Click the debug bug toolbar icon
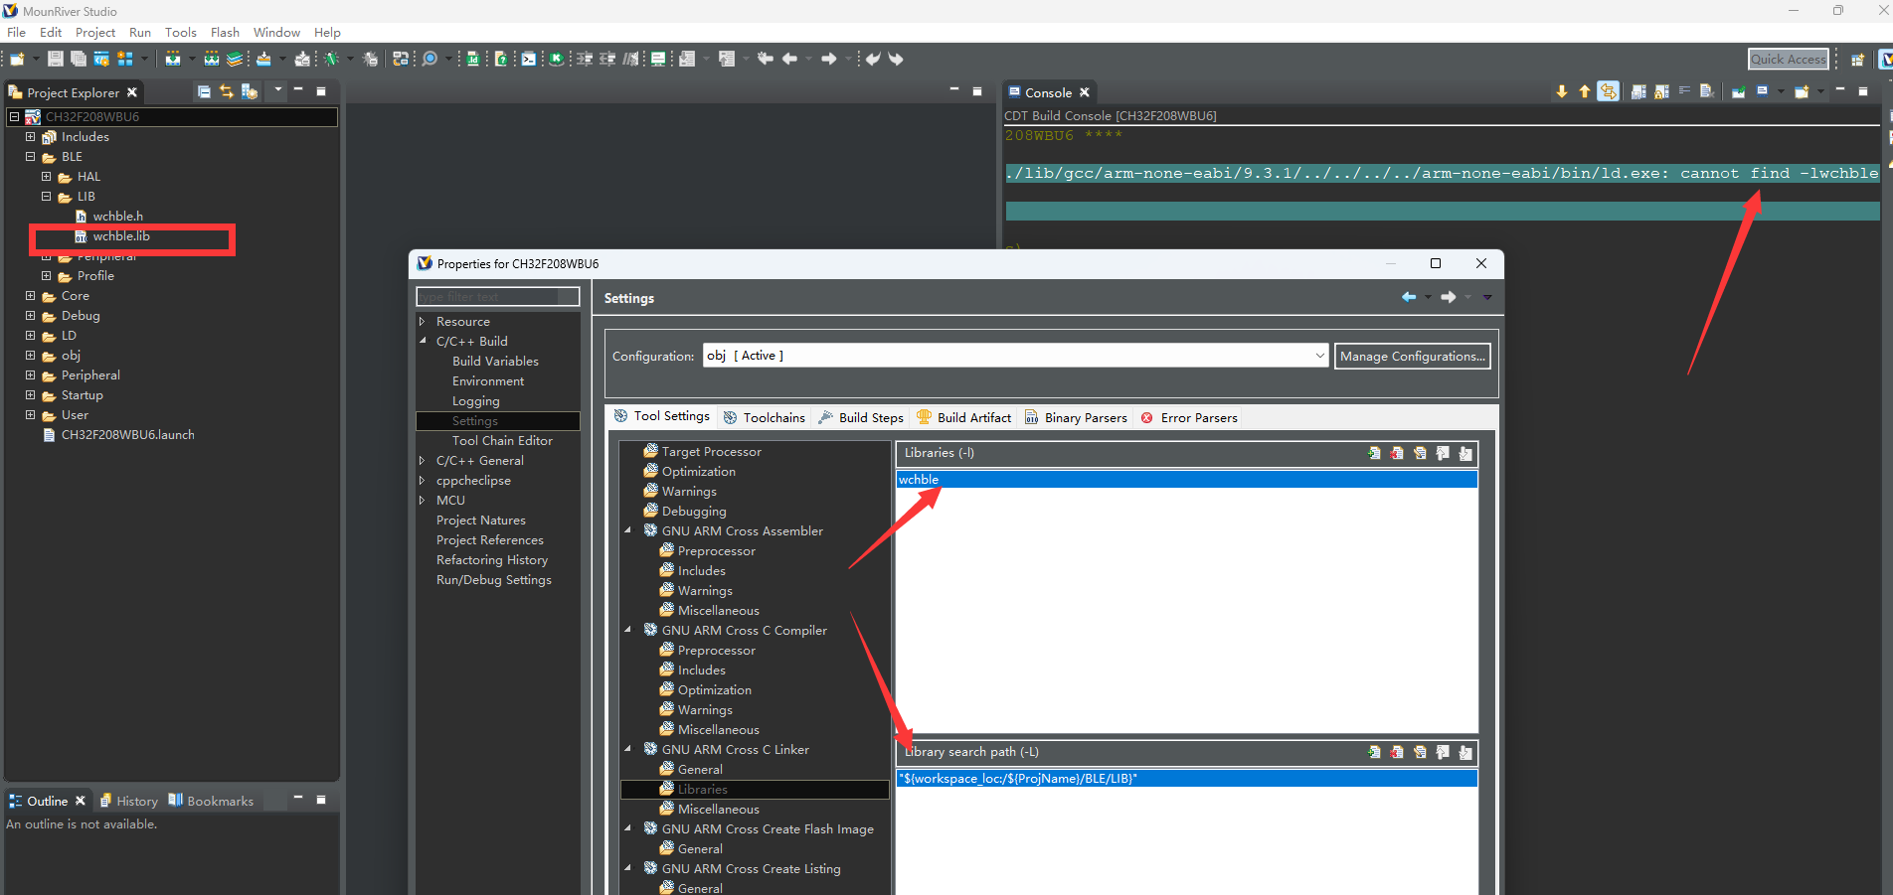The height and width of the screenshot is (895, 1893). [332, 60]
